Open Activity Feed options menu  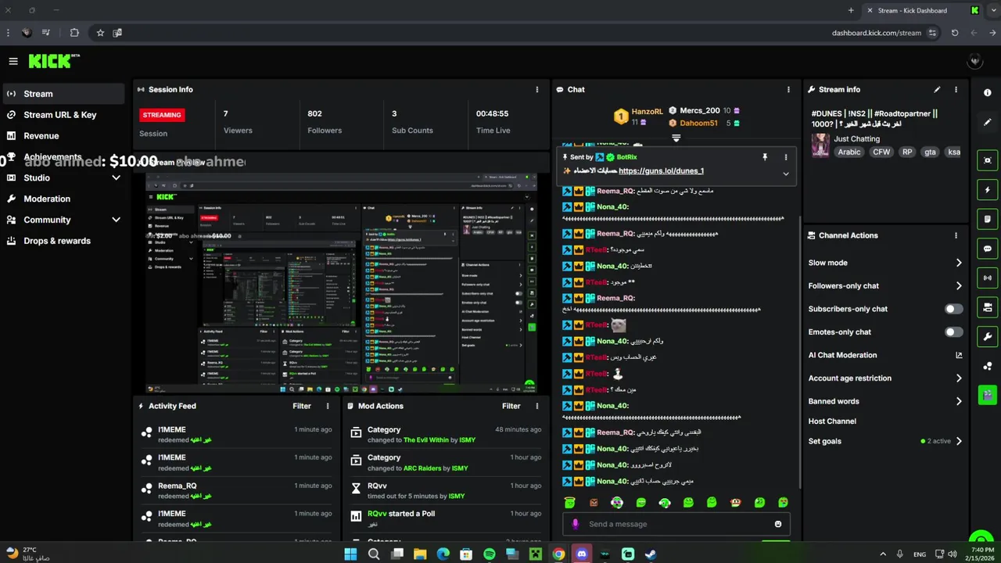click(x=328, y=406)
